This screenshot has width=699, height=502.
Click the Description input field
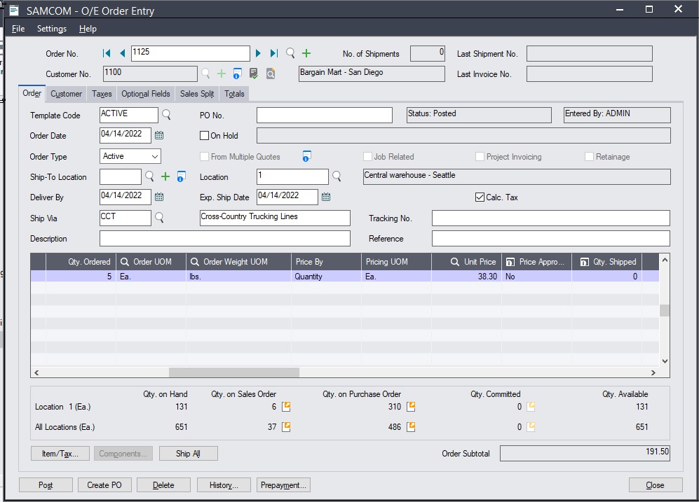[x=224, y=239]
